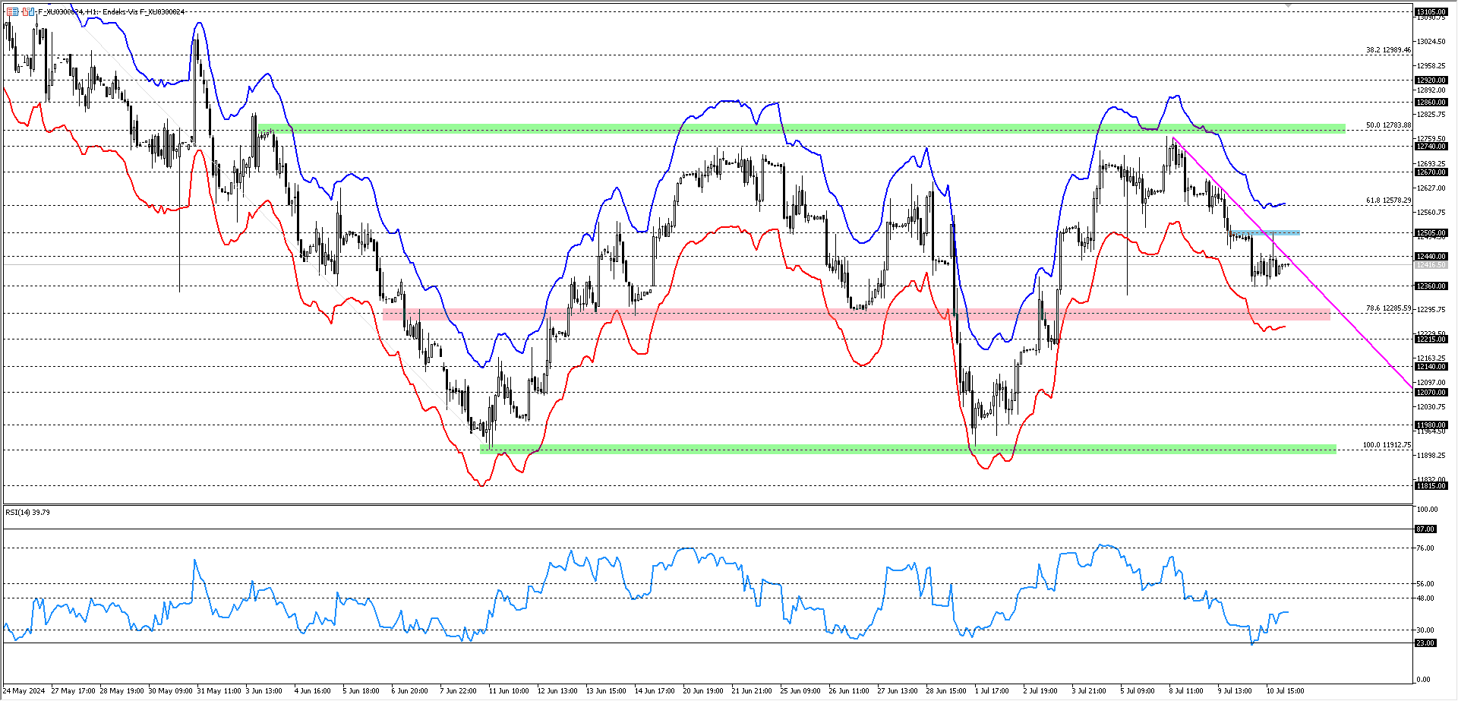Click the 24 May 2024 date label

[24, 691]
